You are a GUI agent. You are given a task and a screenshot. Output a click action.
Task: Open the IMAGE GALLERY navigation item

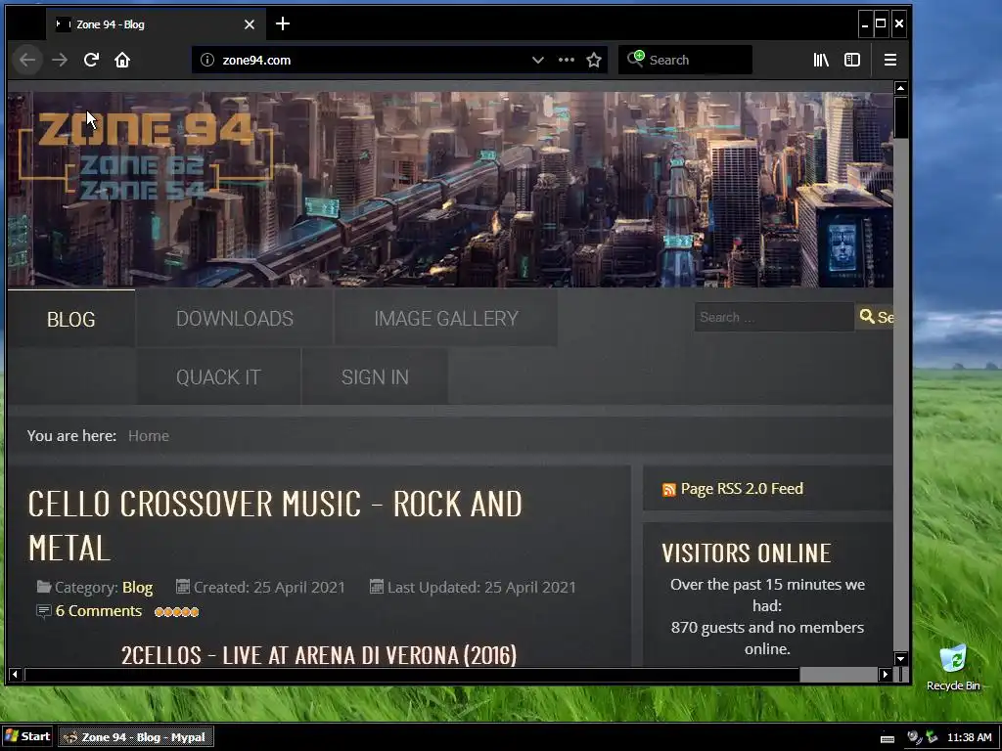click(x=446, y=319)
